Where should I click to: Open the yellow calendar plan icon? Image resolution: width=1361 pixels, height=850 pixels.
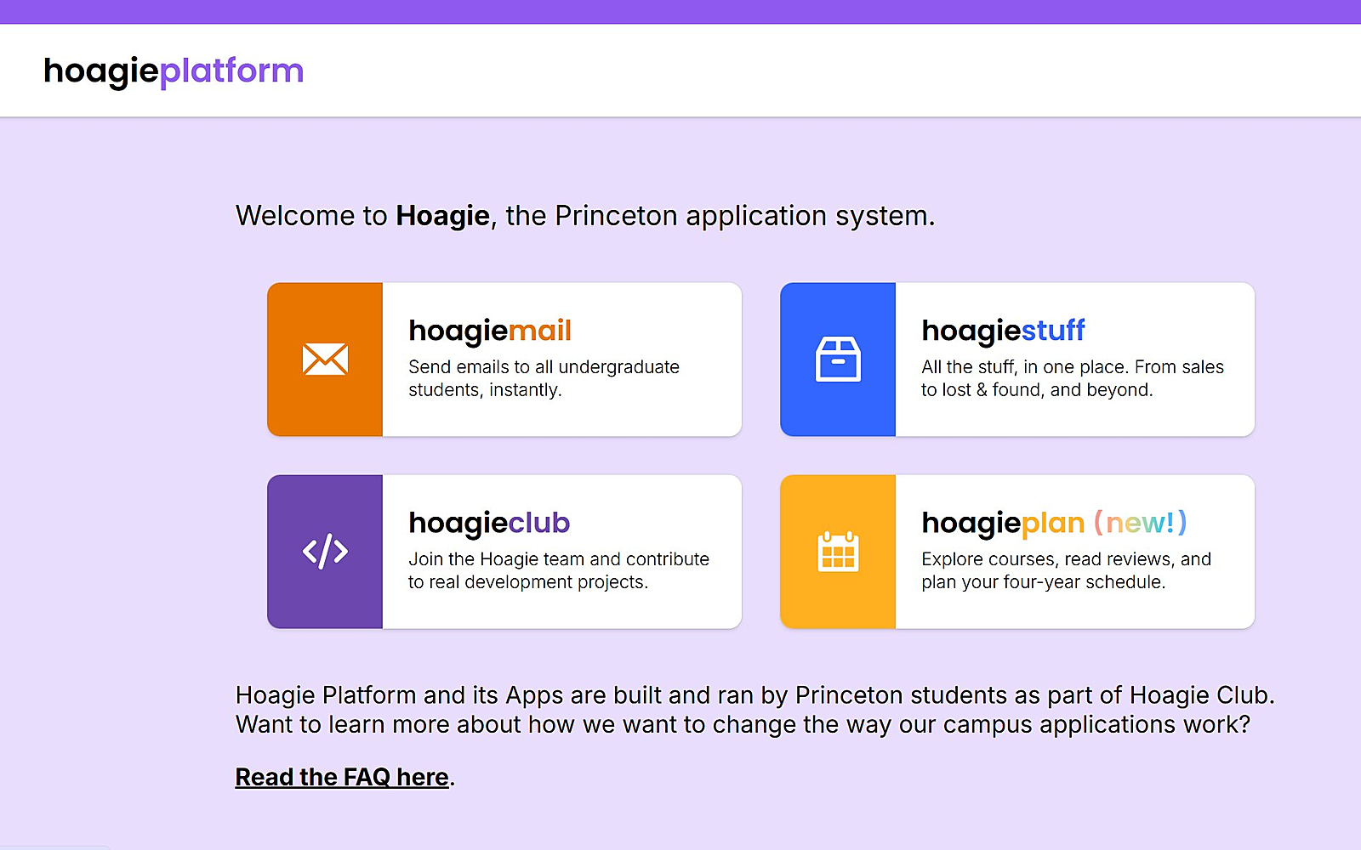click(838, 552)
